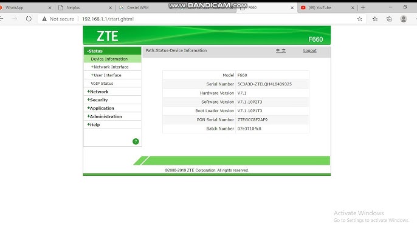Expand the Application menu section
The image size is (417, 234).
tap(100, 108)
